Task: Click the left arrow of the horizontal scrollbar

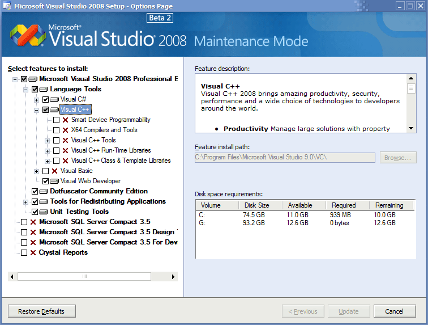Action: click(12, 277)
